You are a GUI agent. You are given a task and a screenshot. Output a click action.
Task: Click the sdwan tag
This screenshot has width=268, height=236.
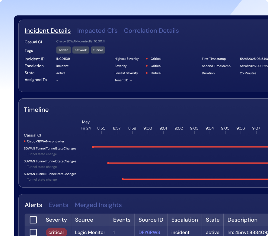pyautogui.click(x=63, y=50)
